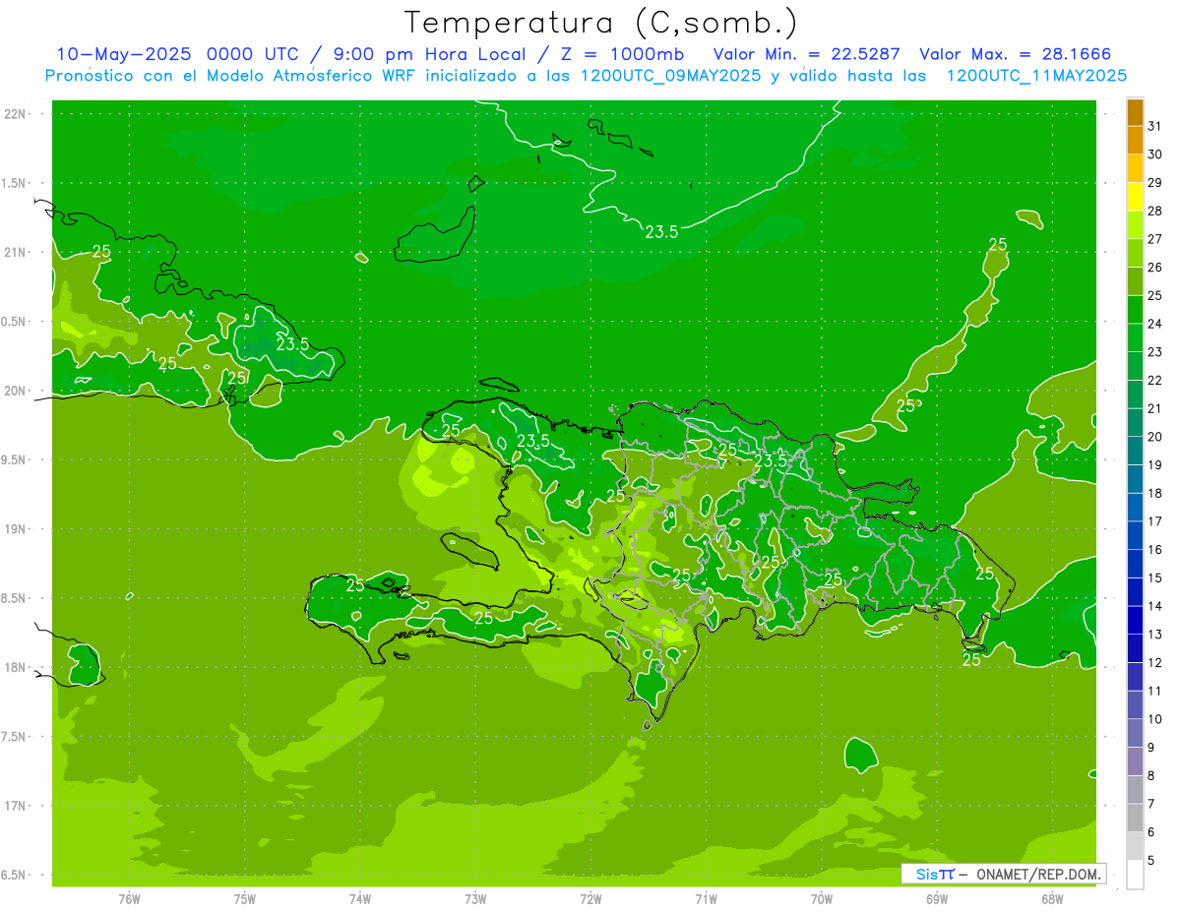Click the purple legend swatch between 8 and 9
Viewport: 1181px width, 912px height.
tap(1135, 761)
